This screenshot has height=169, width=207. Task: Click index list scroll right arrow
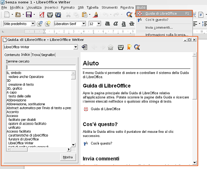[69, 149]
